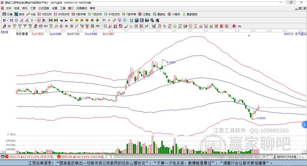307x166 pixels.
Task: Open the 交易委托 menu
Action: (x=82, y=8)
